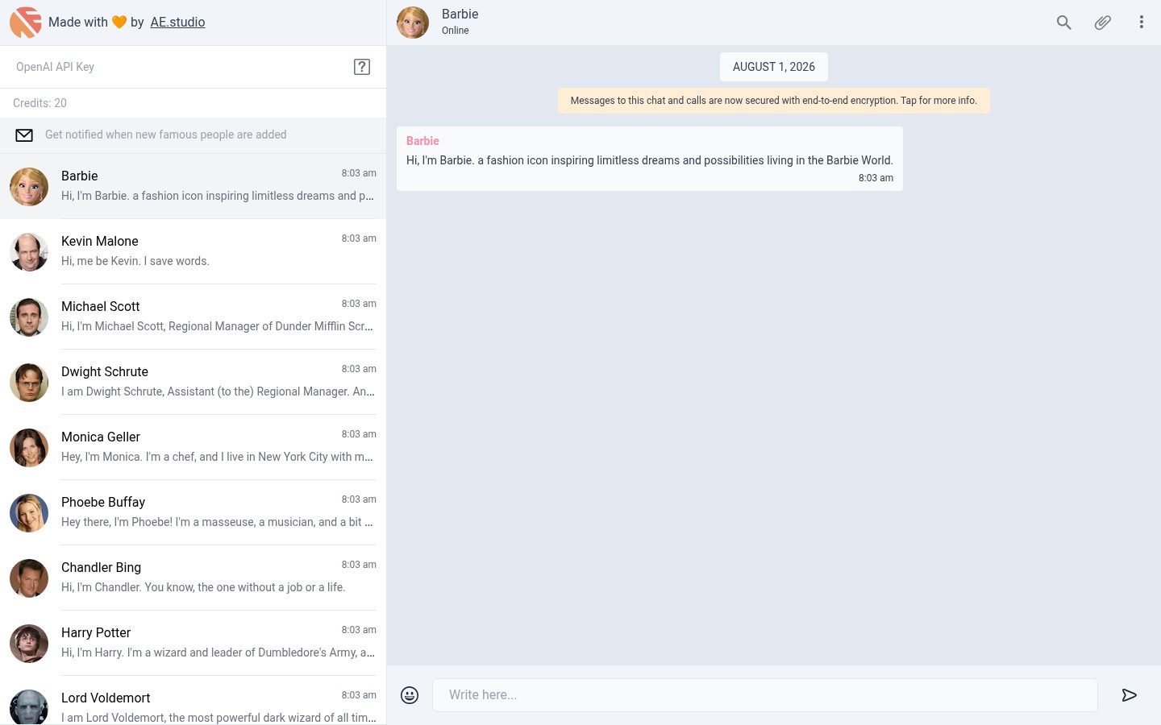This screenshot has height=725, width=1161.
Task: Click the send message arrow icon
Action: coord(1130,695)
